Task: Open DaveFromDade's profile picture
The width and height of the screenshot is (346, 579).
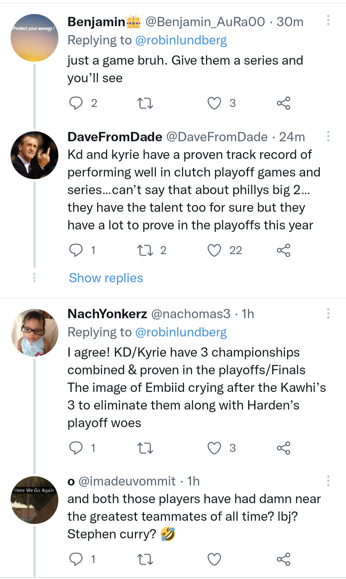Action: [34, 155]
